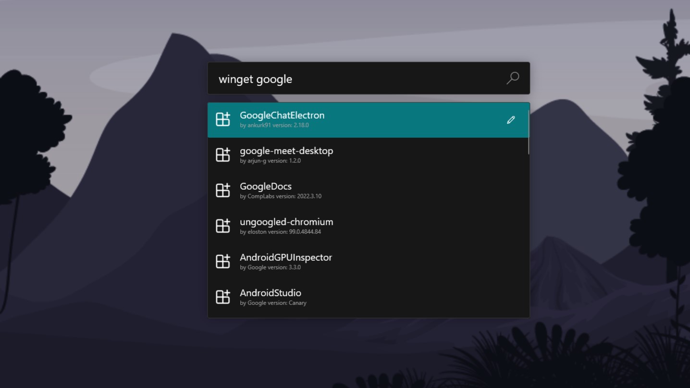Click the results list scrollbar thumb

pos(528,133)
